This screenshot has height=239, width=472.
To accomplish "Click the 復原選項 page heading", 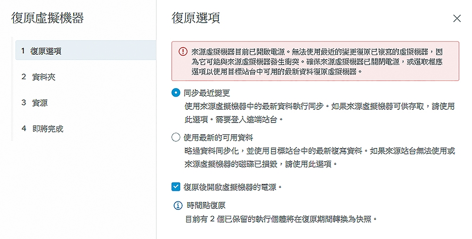I will coord(196,18).
